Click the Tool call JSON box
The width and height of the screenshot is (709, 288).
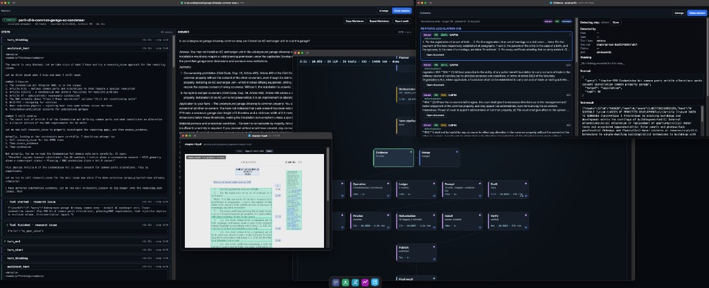tap(642, 86)
